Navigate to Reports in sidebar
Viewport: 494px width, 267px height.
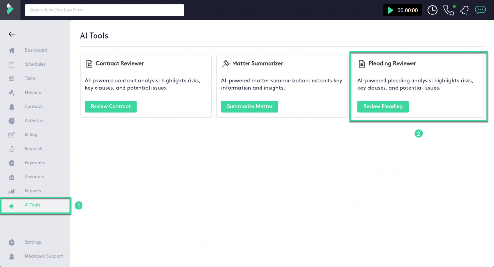point(33,191)
